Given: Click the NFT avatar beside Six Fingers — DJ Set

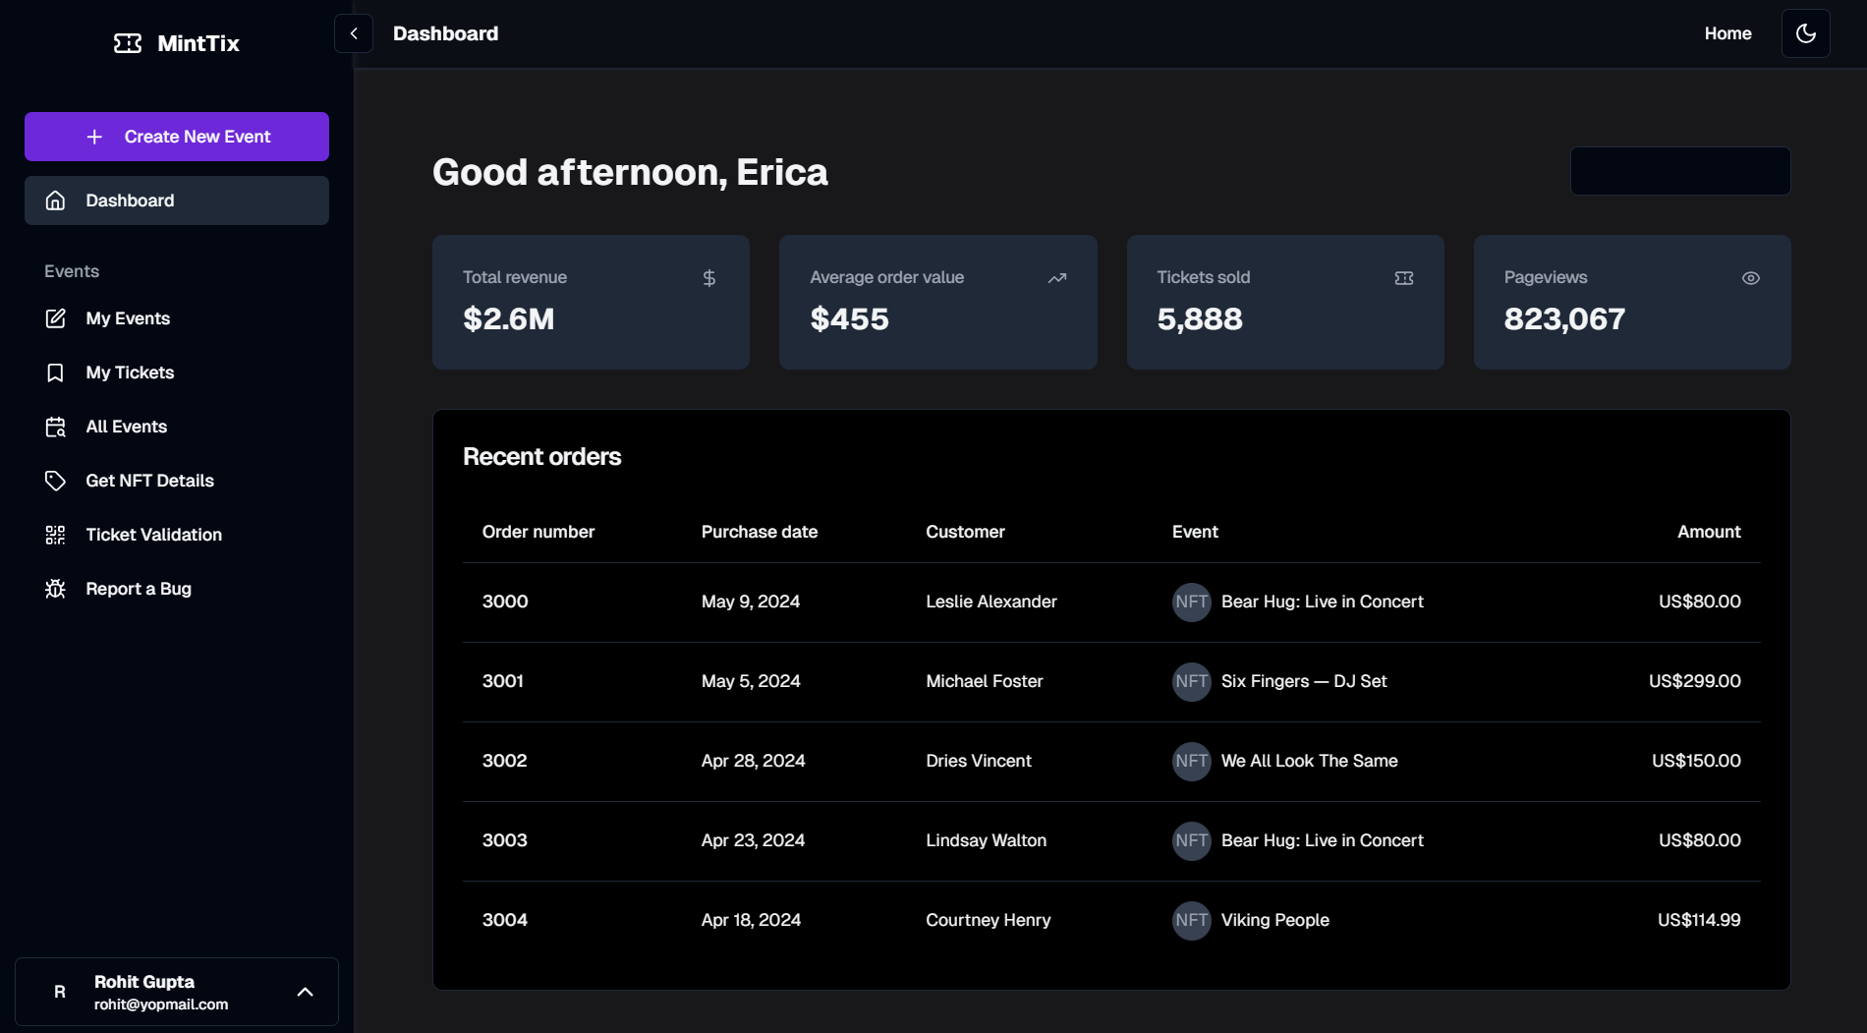Looking at the screenshot, I should (1192, 681).
